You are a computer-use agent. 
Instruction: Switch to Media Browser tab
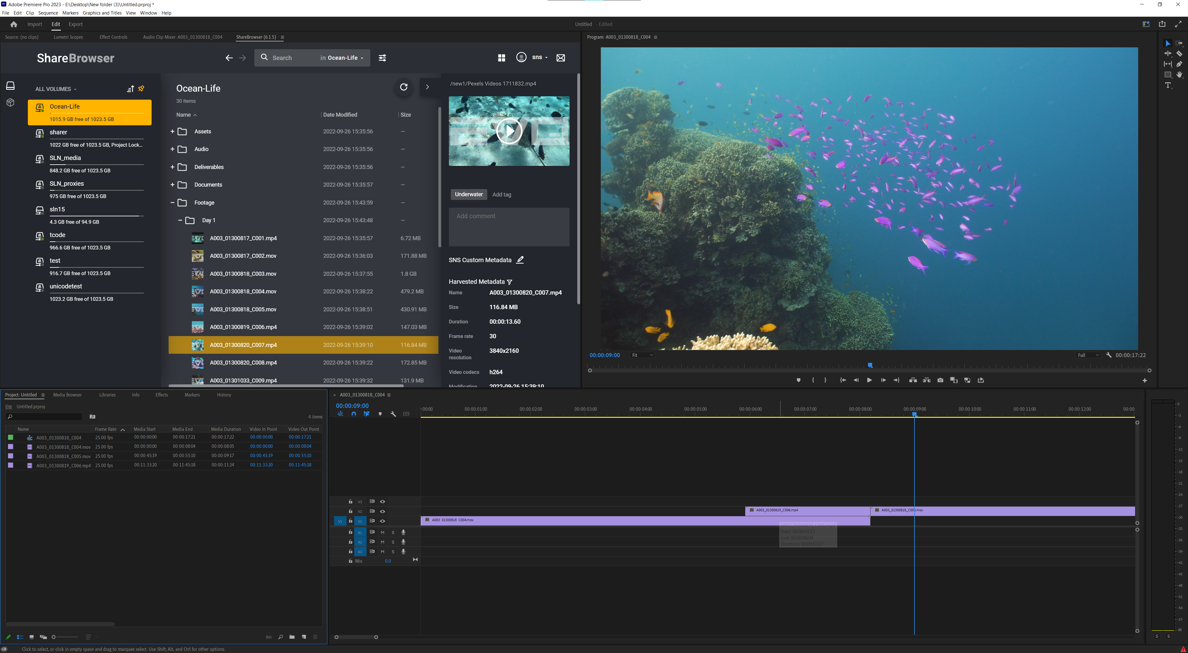pyautogui.click(x=67, y=395)
